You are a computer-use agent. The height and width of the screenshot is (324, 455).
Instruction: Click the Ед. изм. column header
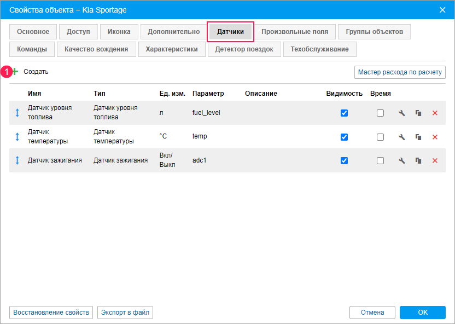[172, 94]
